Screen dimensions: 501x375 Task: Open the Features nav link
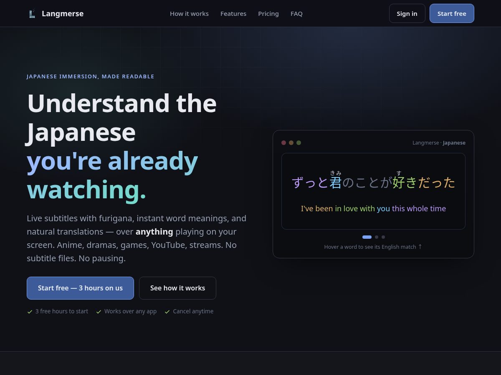point(233,14)
